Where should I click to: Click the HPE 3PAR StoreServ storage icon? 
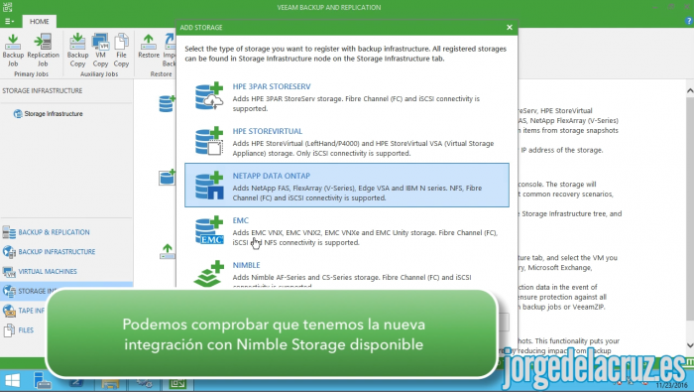tap(209, 96)
